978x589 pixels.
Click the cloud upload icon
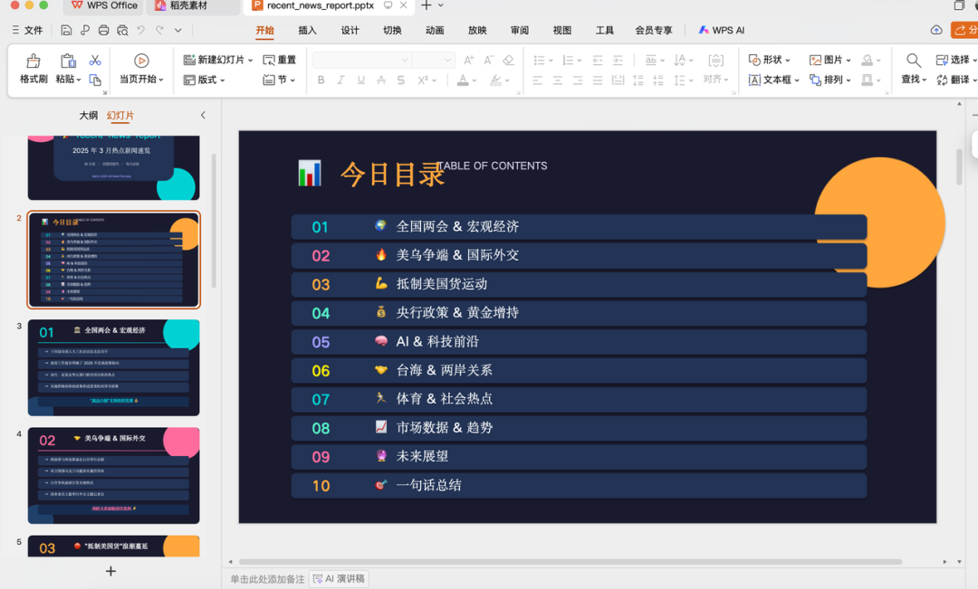tap(936, 30)
